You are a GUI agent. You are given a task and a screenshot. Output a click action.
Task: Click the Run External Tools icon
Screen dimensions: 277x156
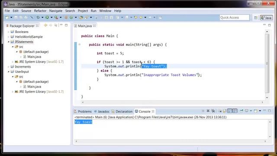pyautogui.click(x=56, y=17)
